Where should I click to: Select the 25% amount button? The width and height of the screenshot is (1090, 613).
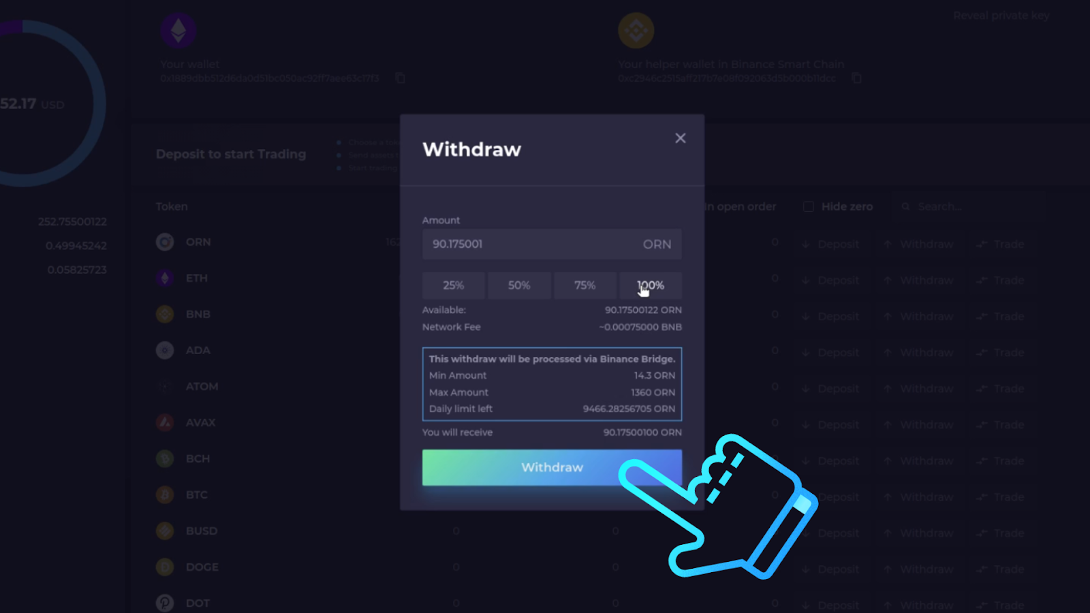click(x=454, y=285)
